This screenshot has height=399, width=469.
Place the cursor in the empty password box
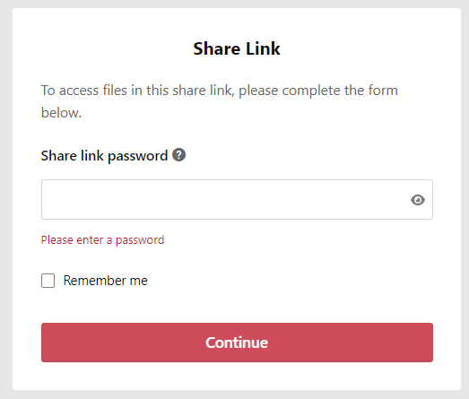coord(237,199)
